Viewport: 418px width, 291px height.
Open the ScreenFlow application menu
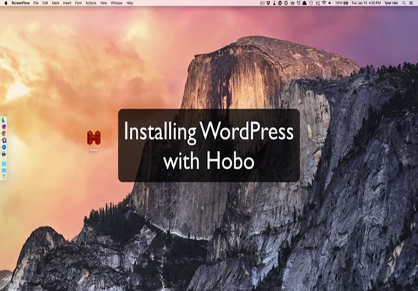click(x=21, y=3)
